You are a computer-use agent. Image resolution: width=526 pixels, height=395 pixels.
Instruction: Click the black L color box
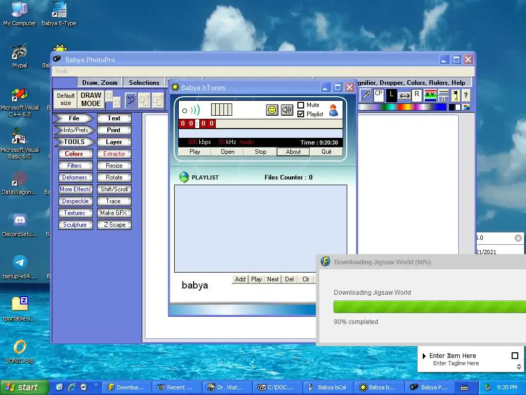pos(391,95)
